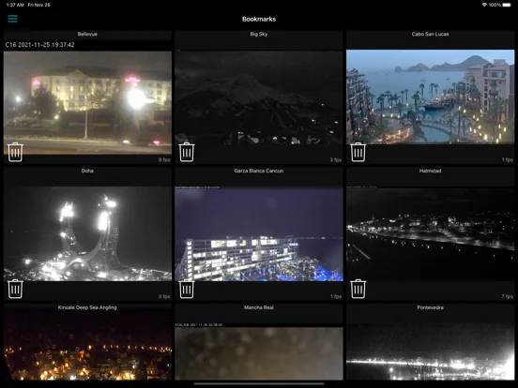Check the battery icon in status bar
The width and height of the screenshot is (518, 388).
click(x=507, y=5)
